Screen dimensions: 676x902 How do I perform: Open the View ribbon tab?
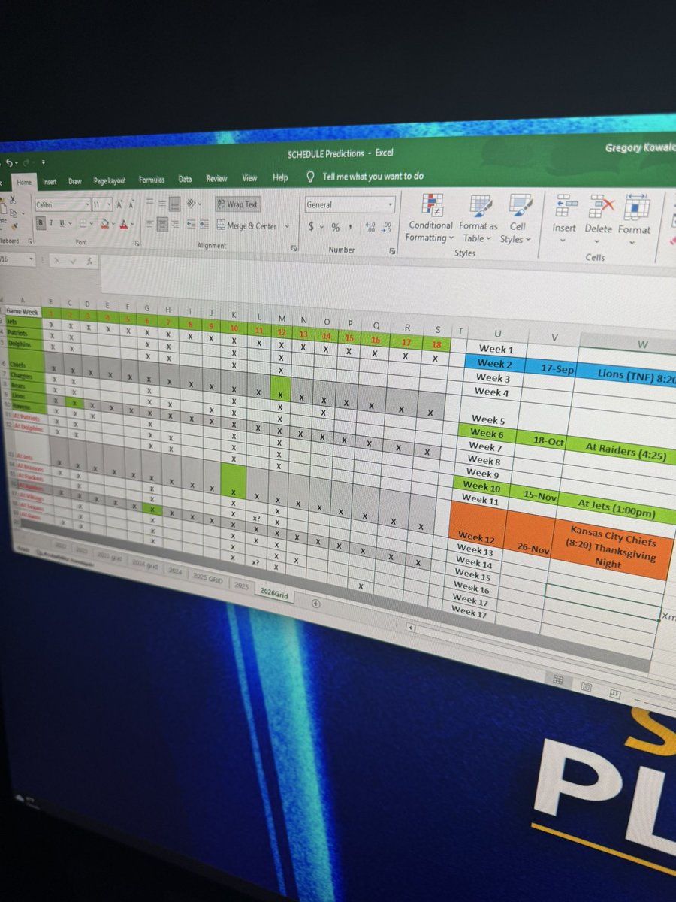249,178
